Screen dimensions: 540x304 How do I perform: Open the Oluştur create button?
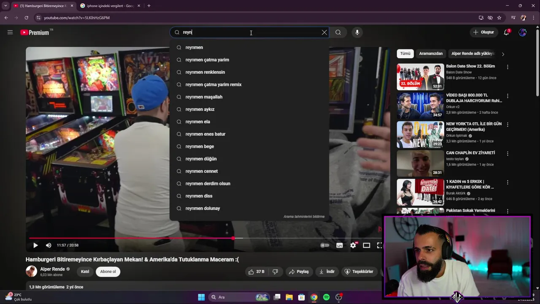click(483, 32)
